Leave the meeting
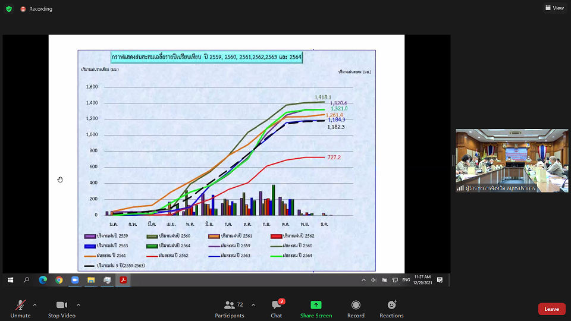This screenshot has width=571, height=321. [552, 309]
